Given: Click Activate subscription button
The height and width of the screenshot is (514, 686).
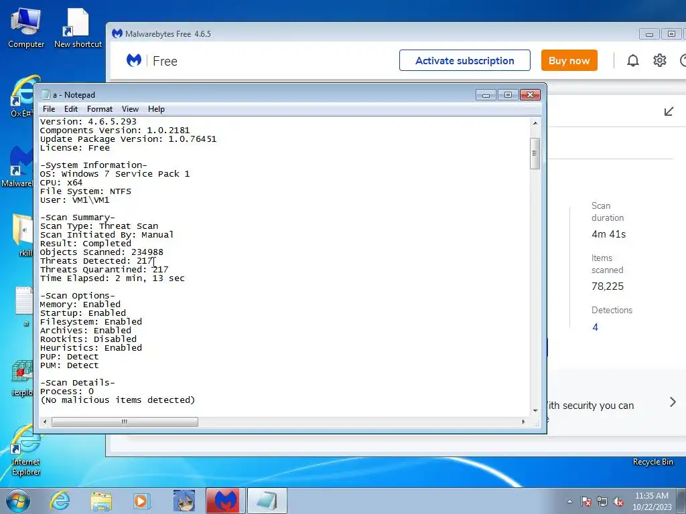Looking at the screenshot, I should click(465, 60).
